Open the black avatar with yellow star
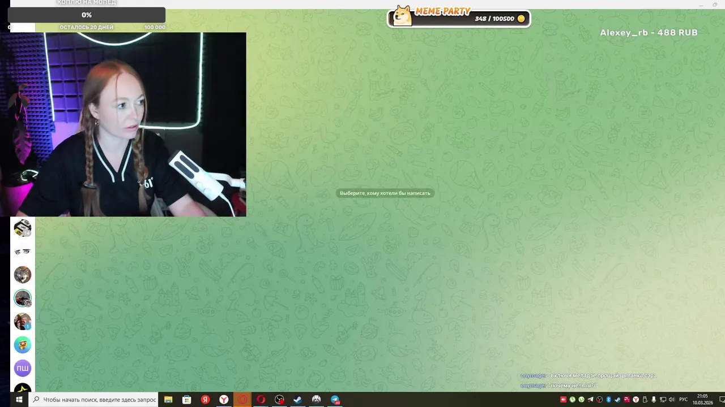725x407 pixels. pyautogui.click(x=23, y=388)
